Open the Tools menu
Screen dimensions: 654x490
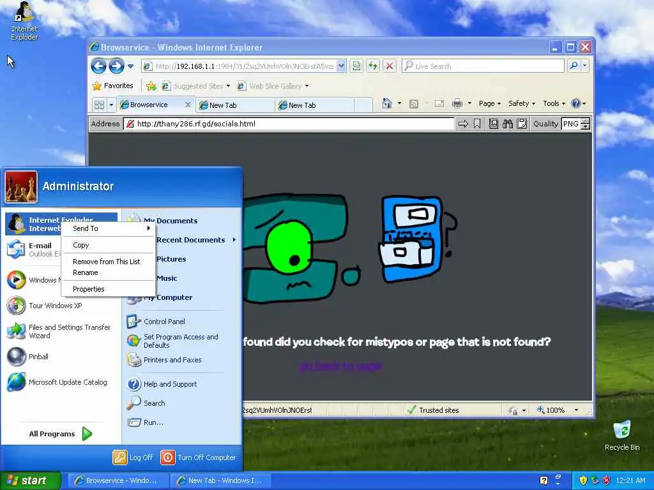coord(554,103)
